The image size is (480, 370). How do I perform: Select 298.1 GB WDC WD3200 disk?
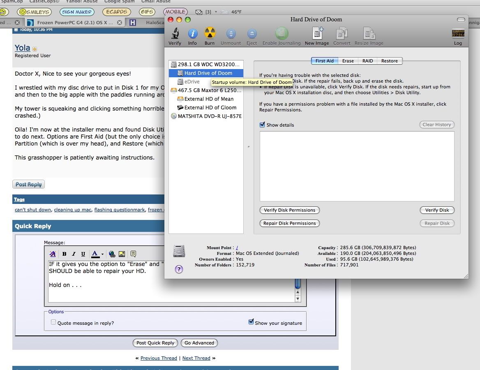[x=206, y=64]
